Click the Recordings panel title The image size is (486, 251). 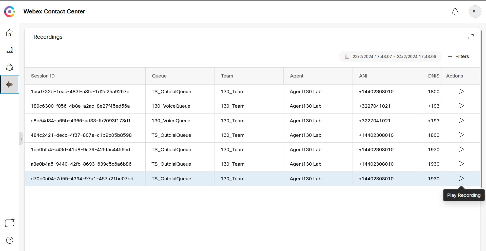[x=48, y=37]
